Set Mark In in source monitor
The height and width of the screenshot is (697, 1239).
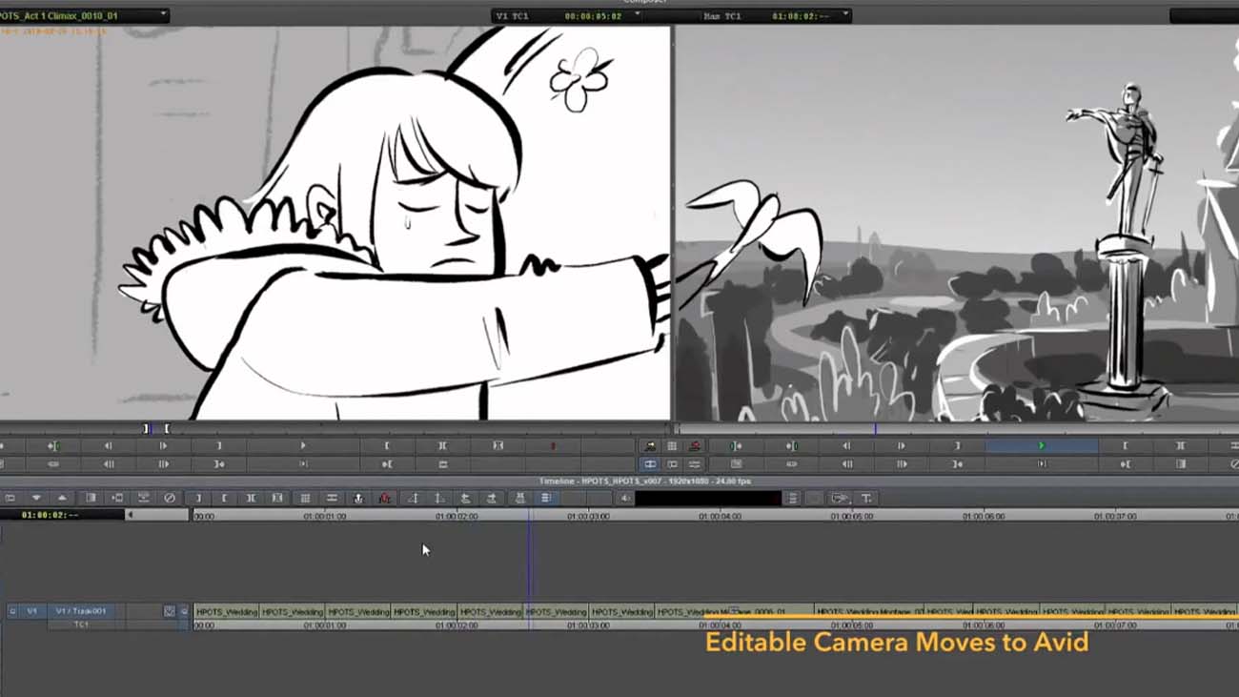pyautogui.click(x=387, y=445)
